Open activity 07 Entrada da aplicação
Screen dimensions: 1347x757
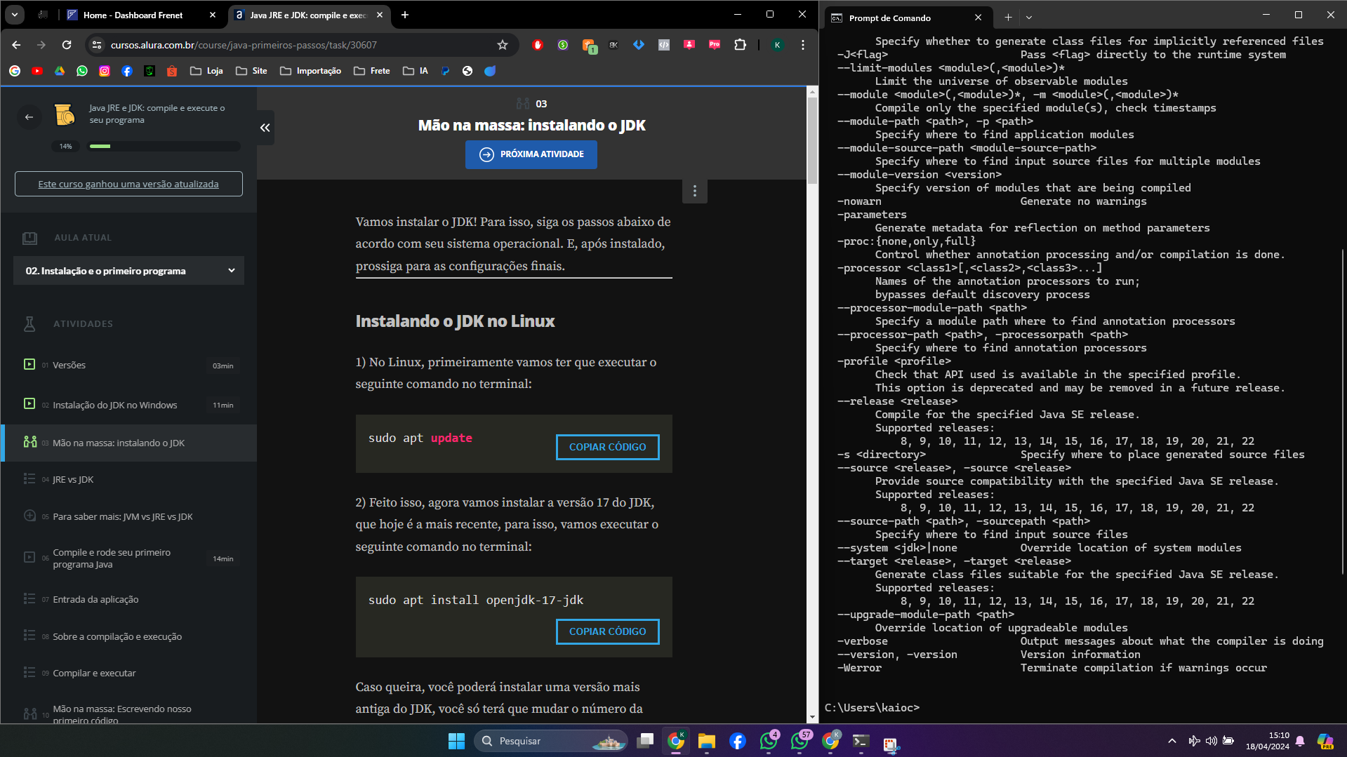click(x=129, y=599)
